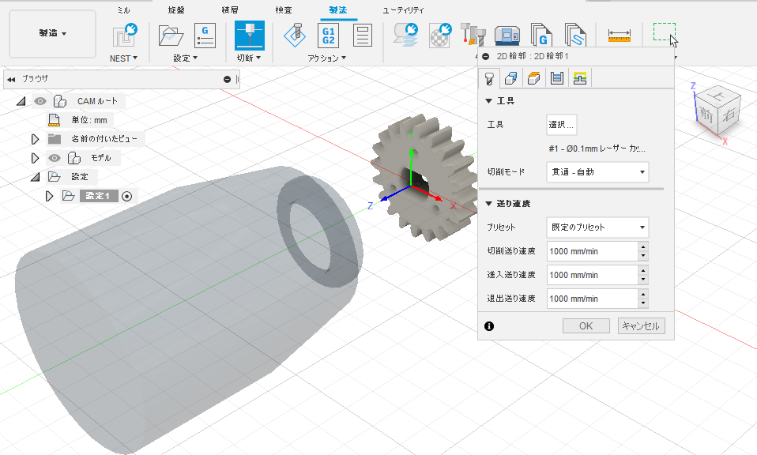Open the Tool Library icon
Image resolution: width=757 pixels, height=455 pixels.
coord(473,36)
